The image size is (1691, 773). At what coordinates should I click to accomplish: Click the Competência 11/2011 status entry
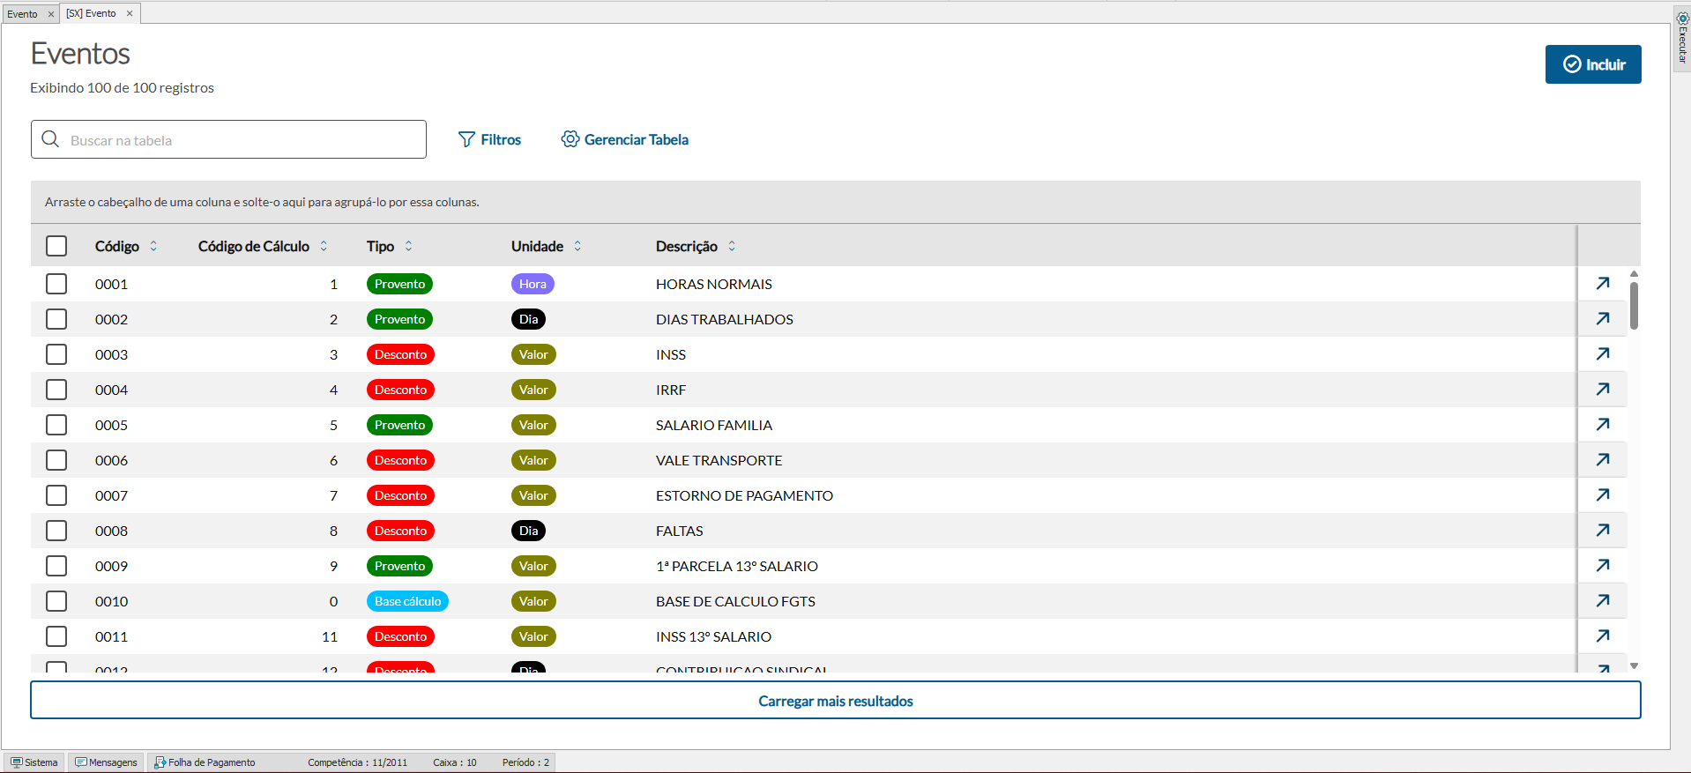pos(357,762)
